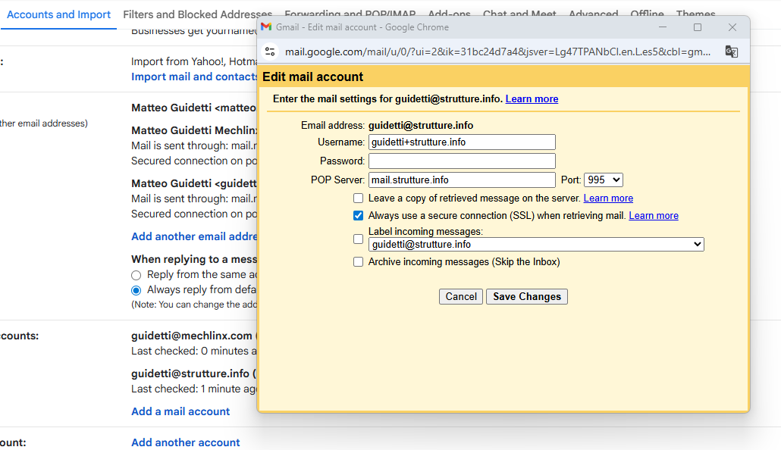
Task: Uncheck Always use a secure connection (SSL)
Action: click(x=359, y=216)
